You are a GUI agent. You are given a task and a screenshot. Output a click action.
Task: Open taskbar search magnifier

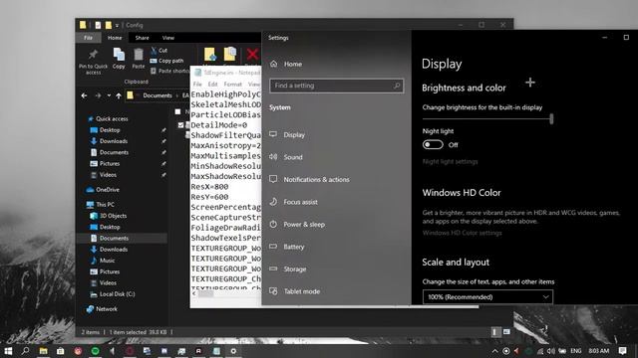25,351
